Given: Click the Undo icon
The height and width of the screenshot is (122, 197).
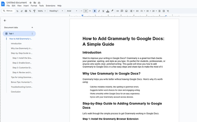Looking at the screenshot, I should click(17, 11).
